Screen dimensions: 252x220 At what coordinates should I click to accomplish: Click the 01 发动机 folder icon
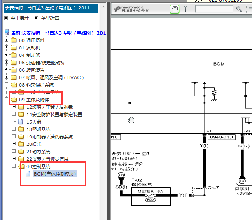click(x=14, y=47)
